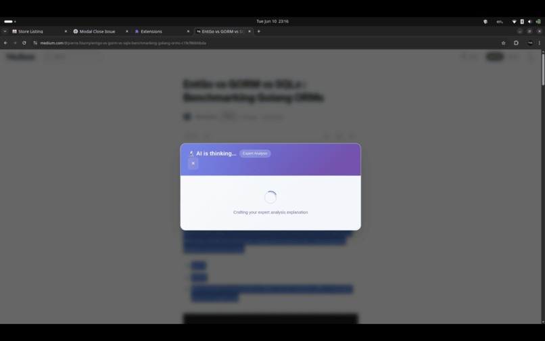Open the volume speaker indicator
545x341 pixels.
pyautogui.click(x=529, y=22)
